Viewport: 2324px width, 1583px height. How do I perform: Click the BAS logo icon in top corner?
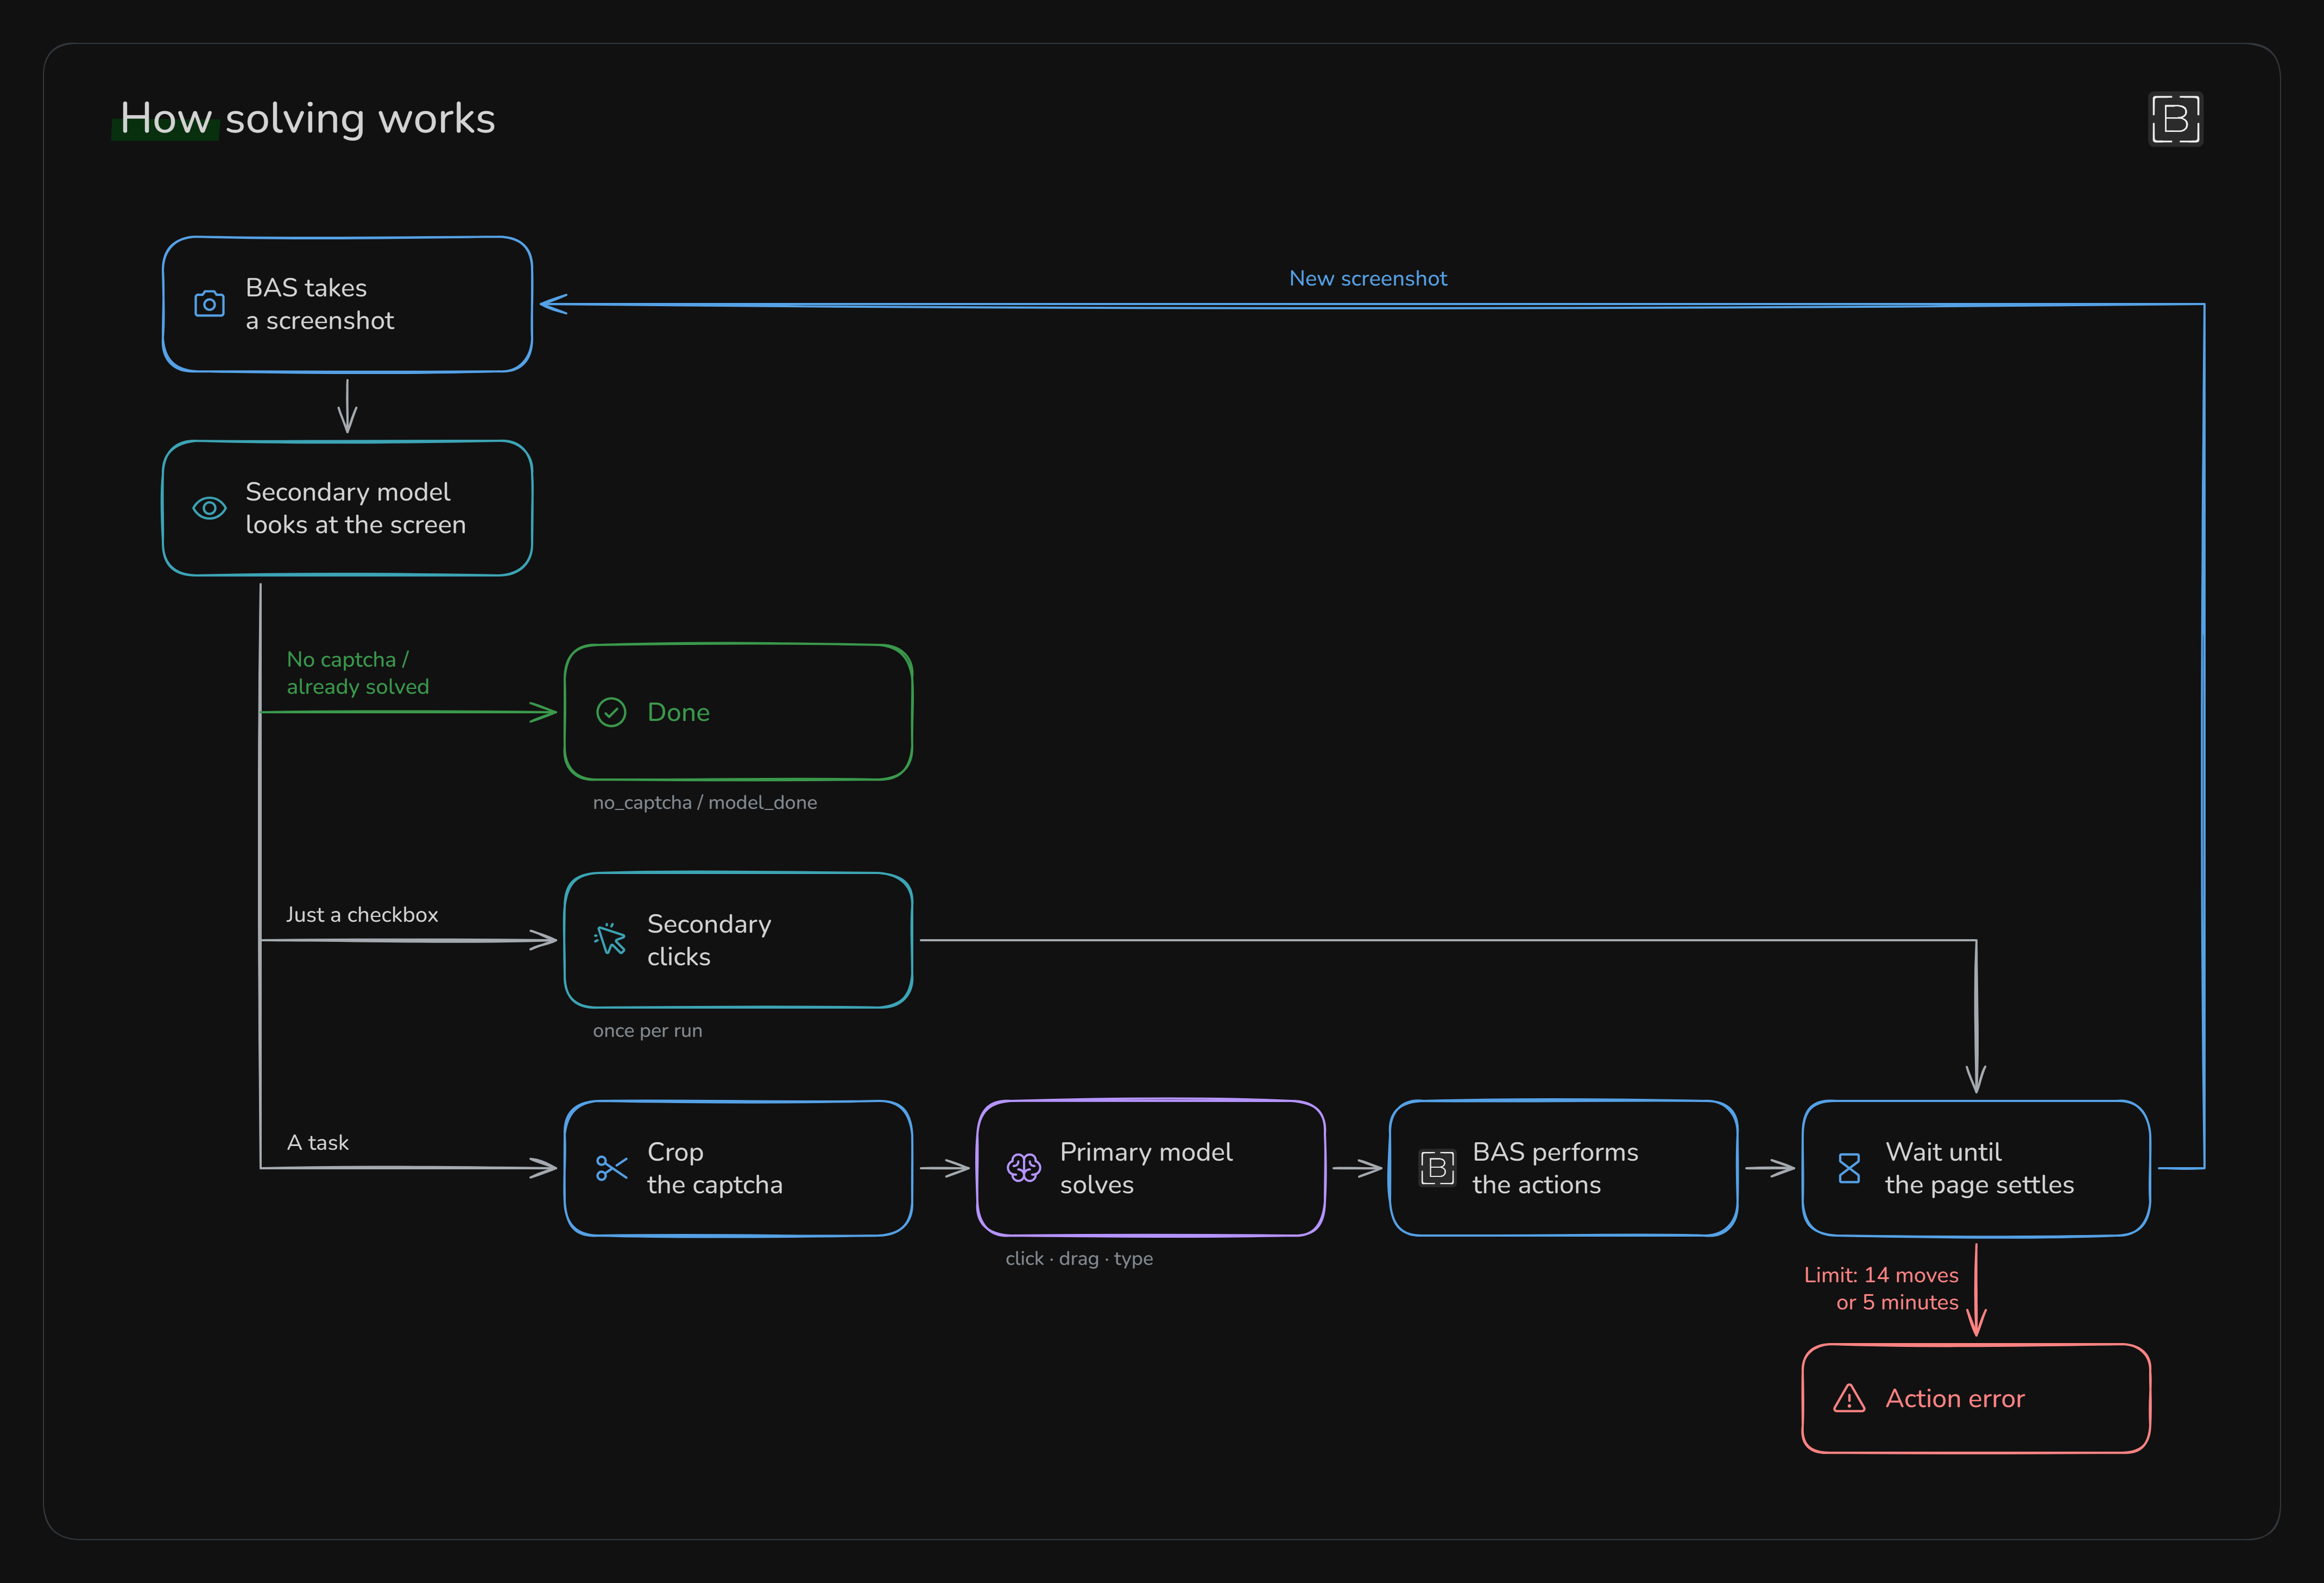[2175, 119]
